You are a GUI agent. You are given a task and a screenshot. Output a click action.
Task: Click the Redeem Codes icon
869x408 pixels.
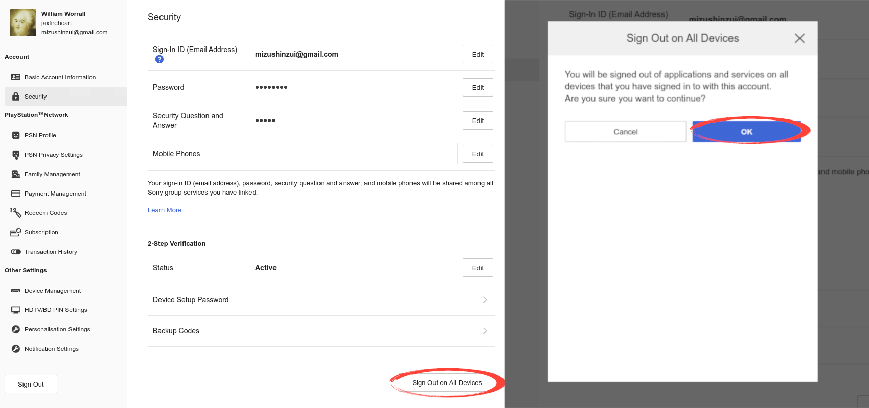16,212
